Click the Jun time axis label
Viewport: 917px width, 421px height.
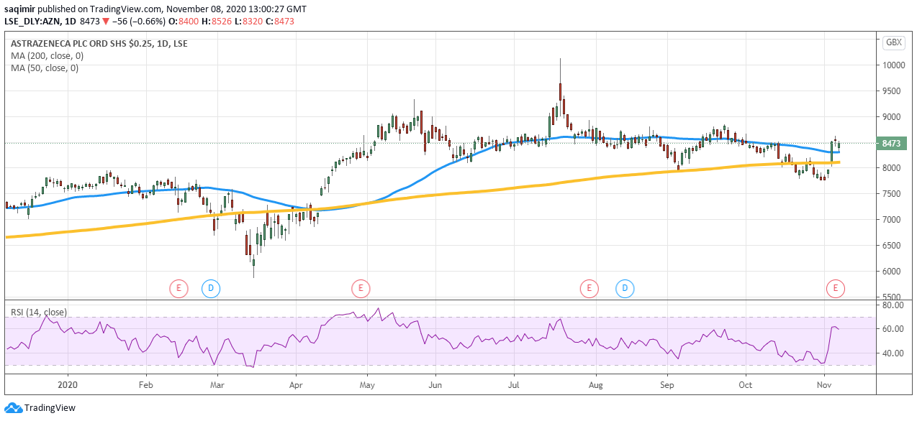coord(435,385)
